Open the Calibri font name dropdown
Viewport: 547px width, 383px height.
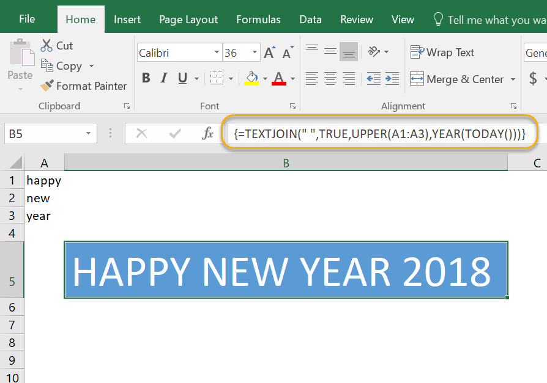point(217,53)
